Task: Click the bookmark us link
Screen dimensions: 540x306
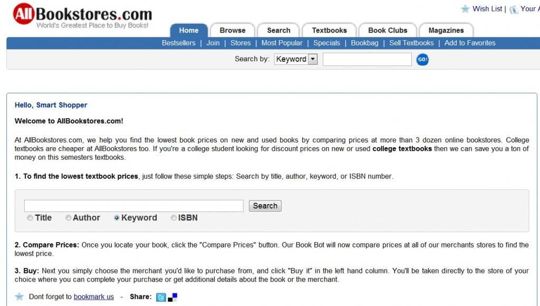Action: point(94,297)
